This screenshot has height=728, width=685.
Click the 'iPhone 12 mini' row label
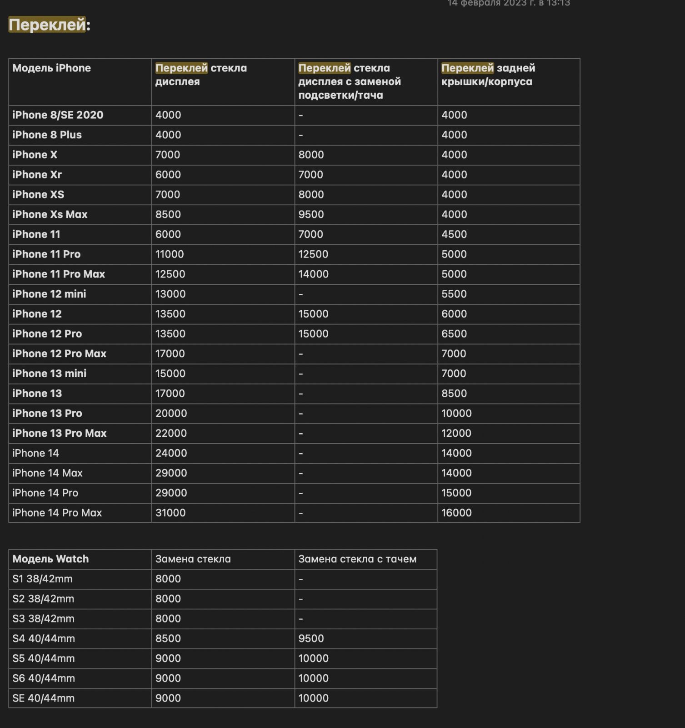click(49, 294)
